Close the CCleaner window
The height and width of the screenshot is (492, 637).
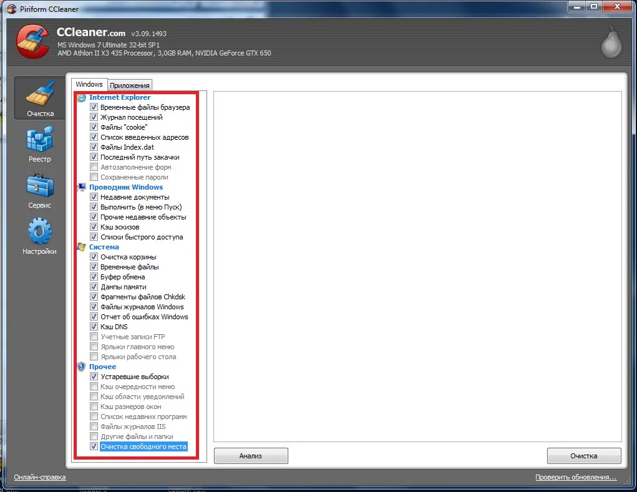[x=618, y=7]
